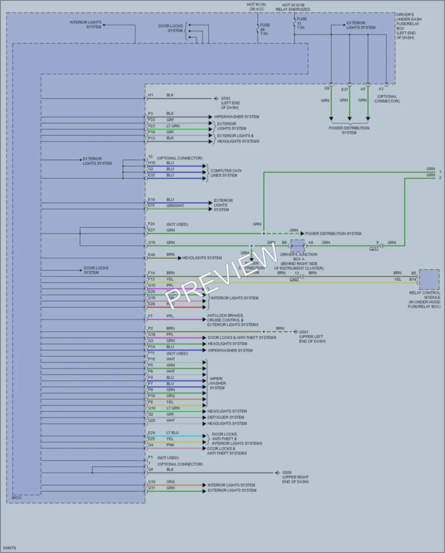Click the G506 (UPPER RIGHT END OF DASH) label
This screenshot has height=553, width=445.
tap(295, 477)
